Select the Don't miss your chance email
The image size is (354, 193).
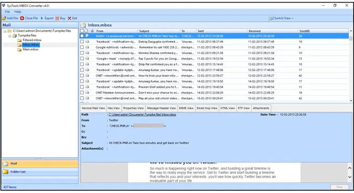[x=214, y=93]
